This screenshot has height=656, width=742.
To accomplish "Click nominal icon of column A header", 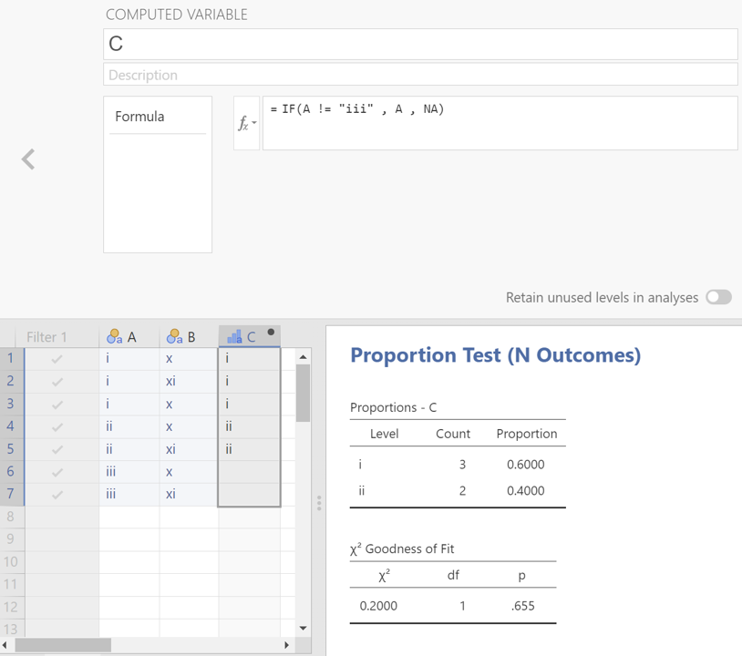I will [115, 337].
